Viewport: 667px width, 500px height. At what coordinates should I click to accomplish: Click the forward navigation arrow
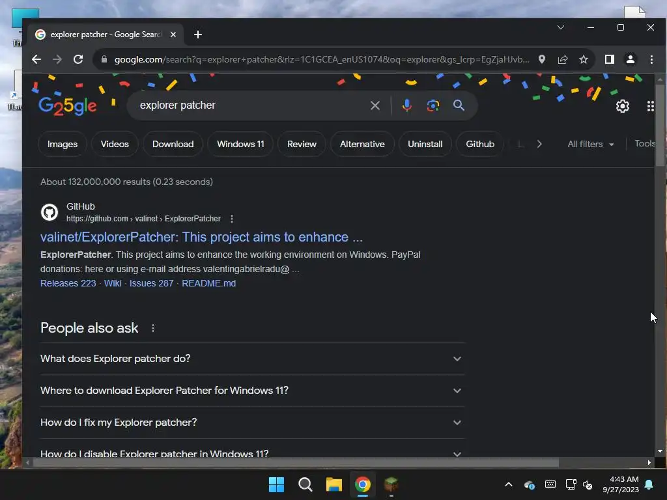coord(57,59)
